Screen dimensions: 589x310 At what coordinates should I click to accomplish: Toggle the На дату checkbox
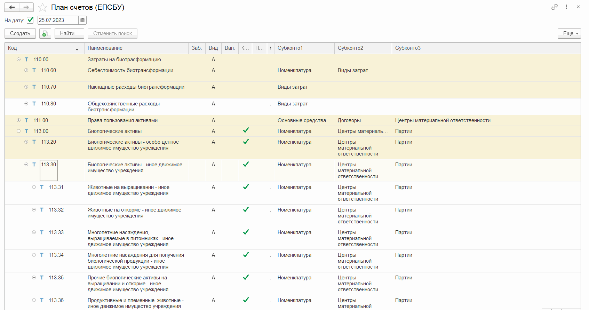coord(30,20)
